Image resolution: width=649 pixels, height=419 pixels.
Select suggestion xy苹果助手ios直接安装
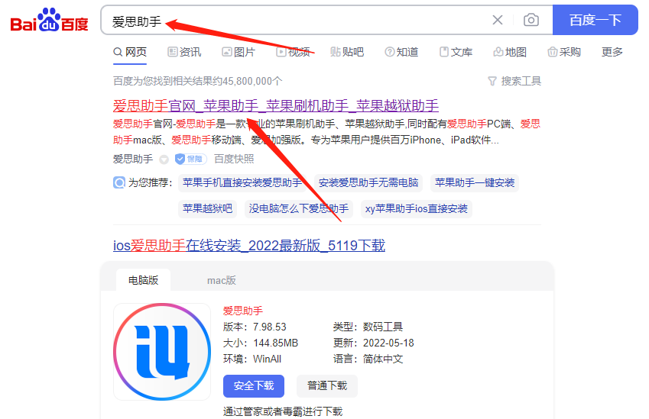point(417,208)
